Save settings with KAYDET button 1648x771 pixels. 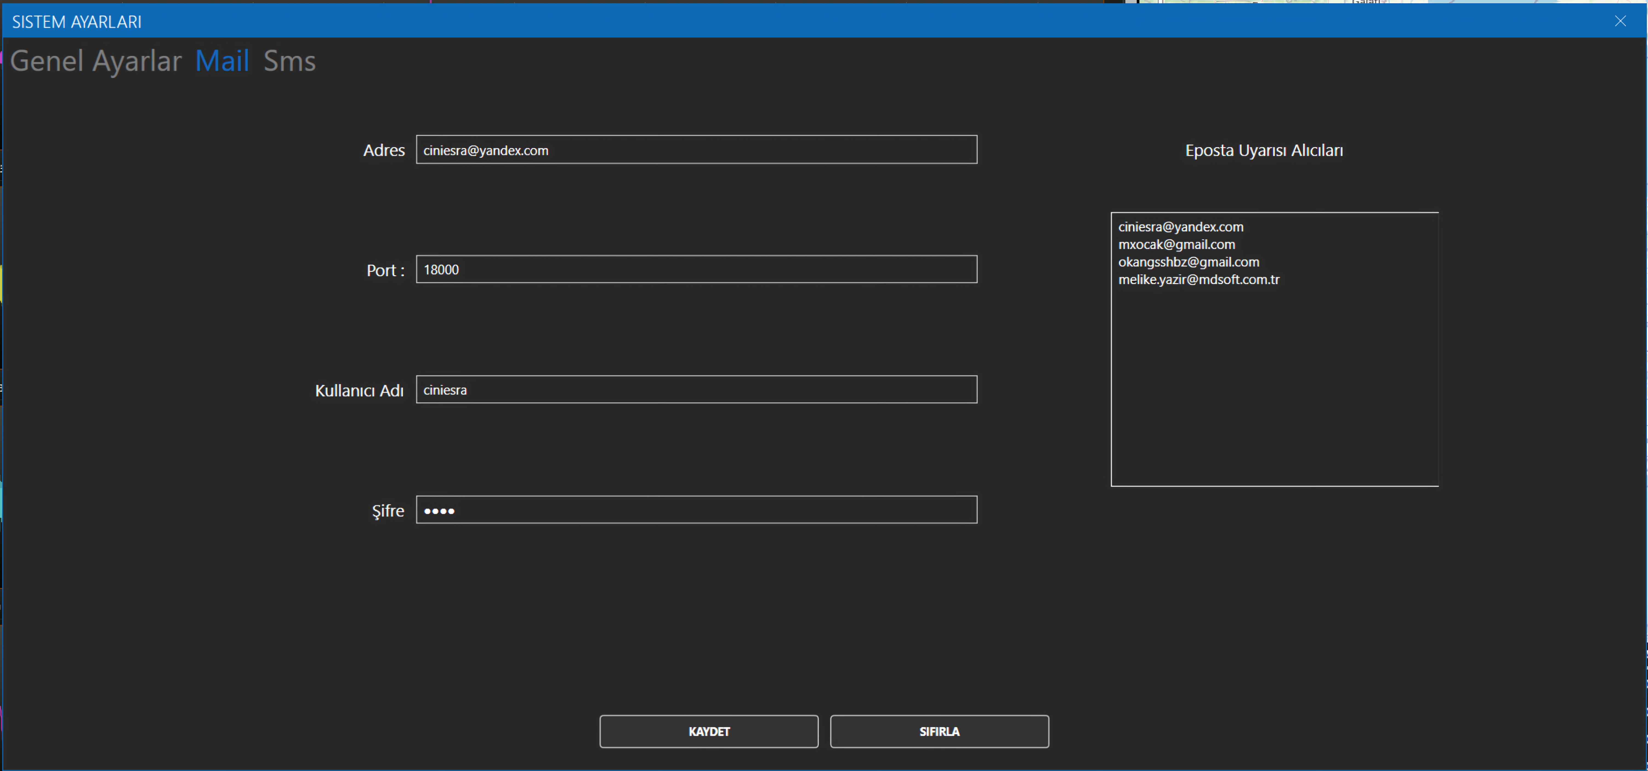709,731
